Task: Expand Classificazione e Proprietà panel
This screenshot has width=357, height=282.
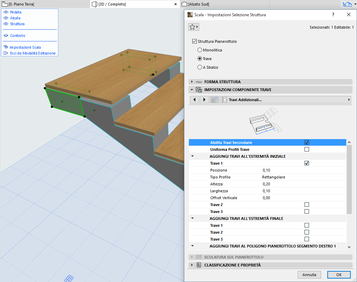Action: [192, 265]
